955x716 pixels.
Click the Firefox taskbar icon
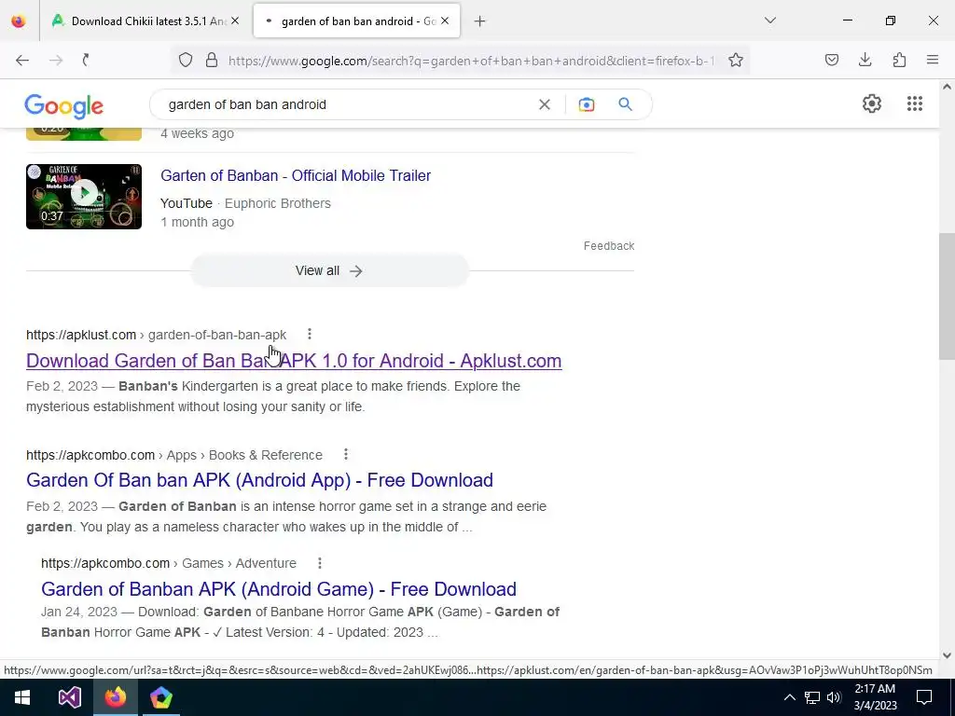tap(115, 697)
